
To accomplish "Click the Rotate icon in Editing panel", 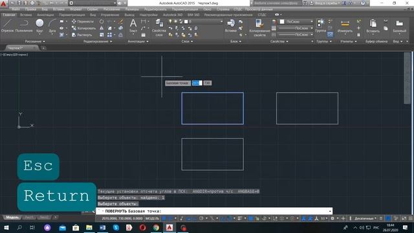I will (102, 21).
